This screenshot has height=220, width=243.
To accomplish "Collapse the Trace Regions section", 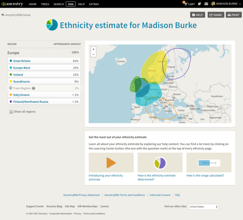I will click(11, 88).
